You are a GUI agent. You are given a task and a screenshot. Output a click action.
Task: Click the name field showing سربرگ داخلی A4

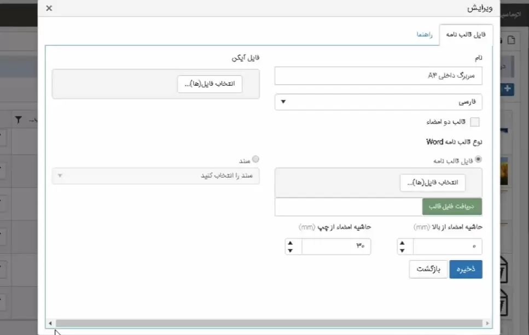(378, 76)
